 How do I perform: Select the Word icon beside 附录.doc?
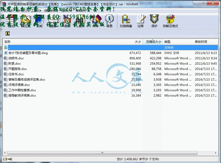click(x=6, y=64)
